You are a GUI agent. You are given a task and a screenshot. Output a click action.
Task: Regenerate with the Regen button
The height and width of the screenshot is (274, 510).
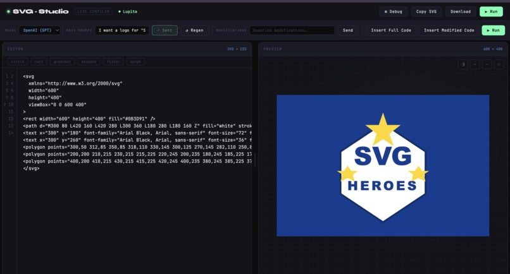point(194,30)
